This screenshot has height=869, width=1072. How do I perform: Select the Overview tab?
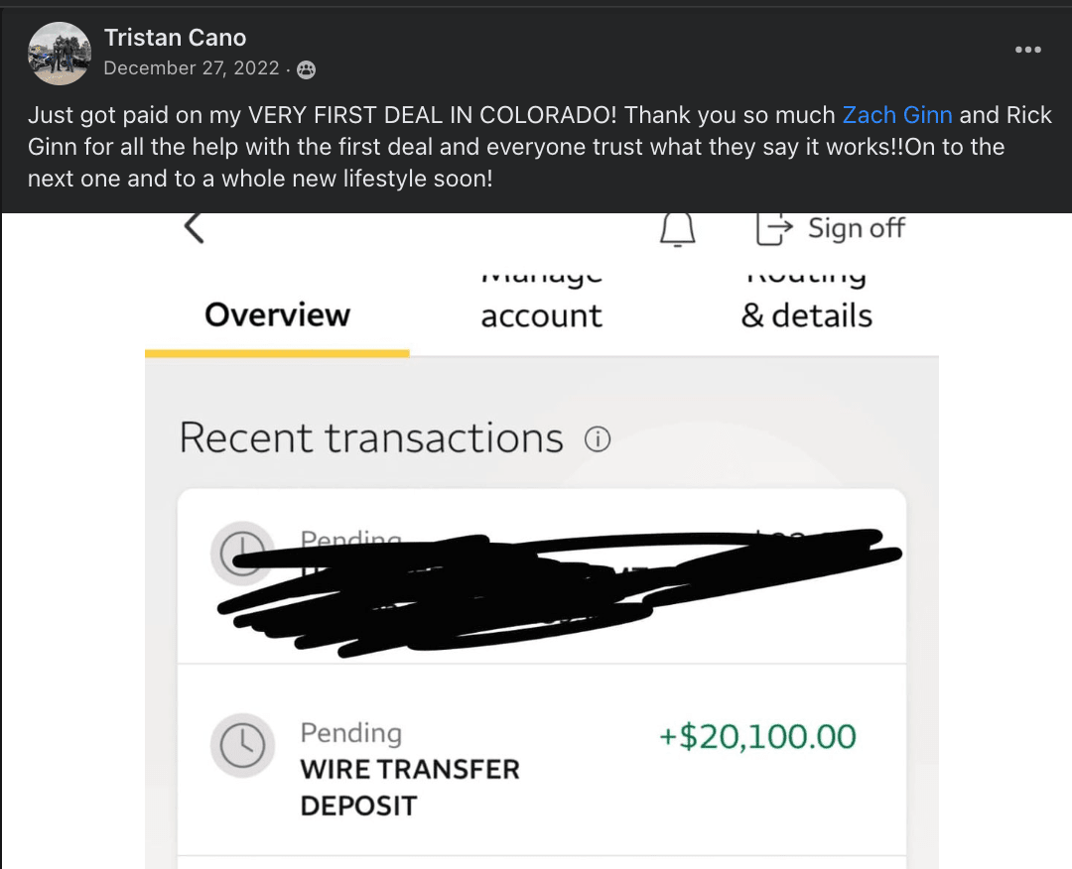(x=277, y=314)
